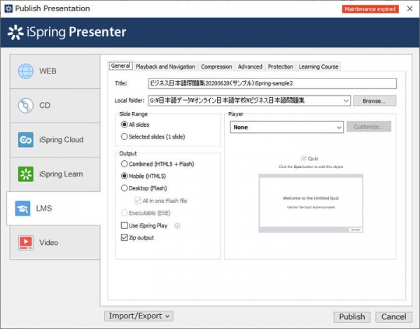
Task: Choose Desktop (Flash) output option
Action: tap(125, 188)
